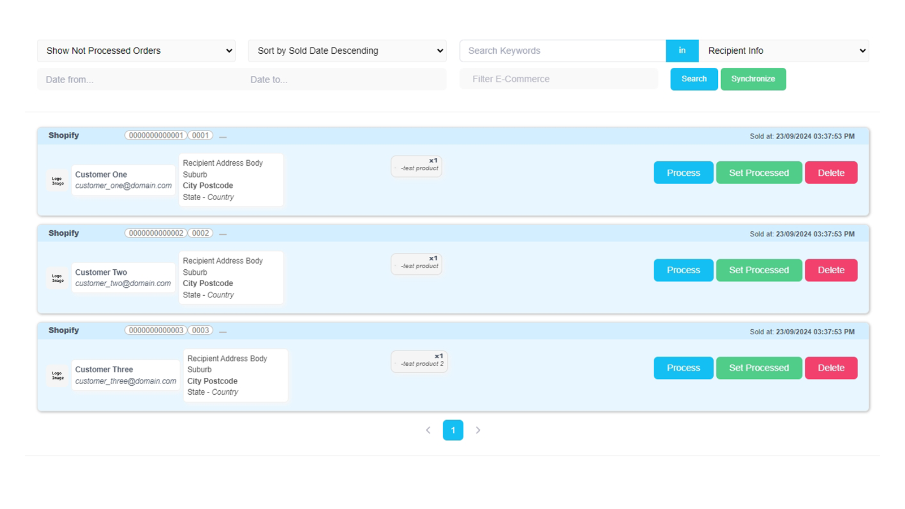
Task: Process Customer One's order
Action: 683,172
